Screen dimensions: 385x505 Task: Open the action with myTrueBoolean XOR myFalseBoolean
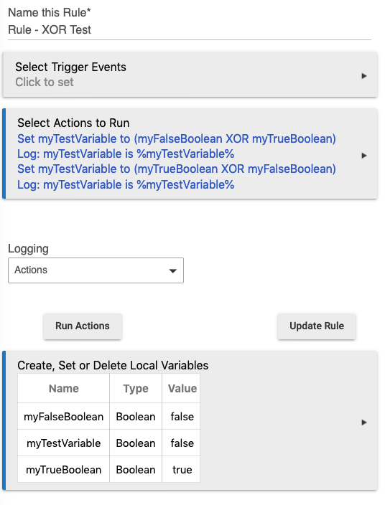tap(177, 169)
